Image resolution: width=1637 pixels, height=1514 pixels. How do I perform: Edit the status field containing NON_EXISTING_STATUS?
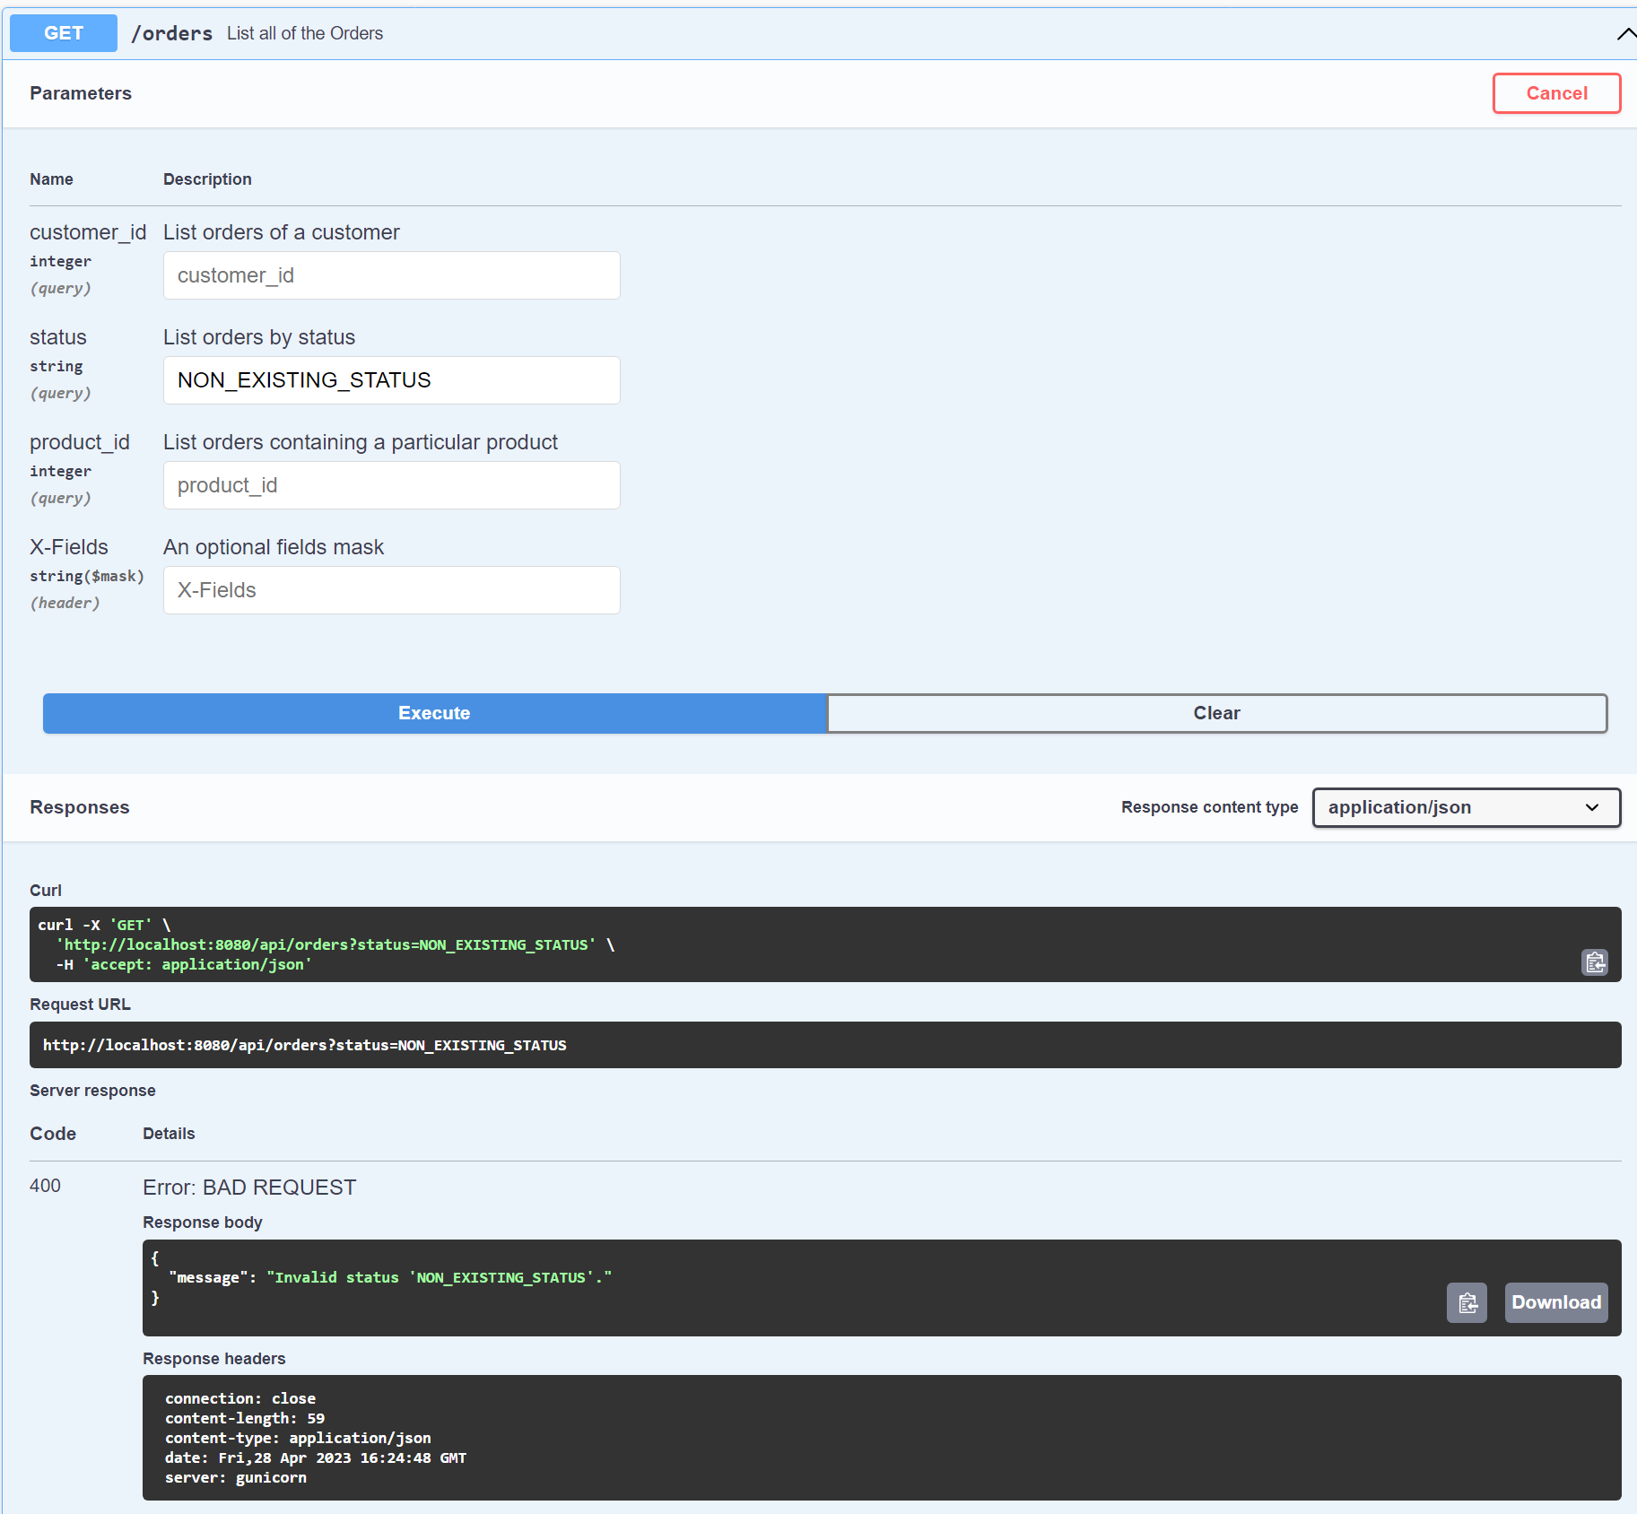[391, 380]
